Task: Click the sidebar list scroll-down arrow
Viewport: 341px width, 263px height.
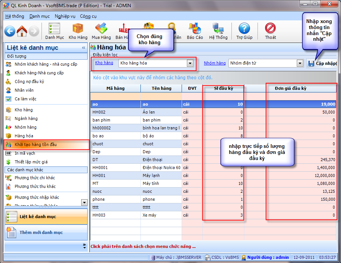Action: [84, 202]
